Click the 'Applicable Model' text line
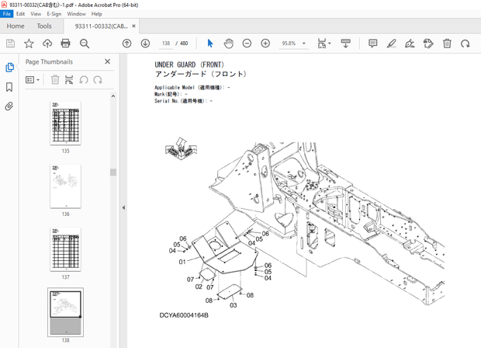 click(x=192, y=88)
